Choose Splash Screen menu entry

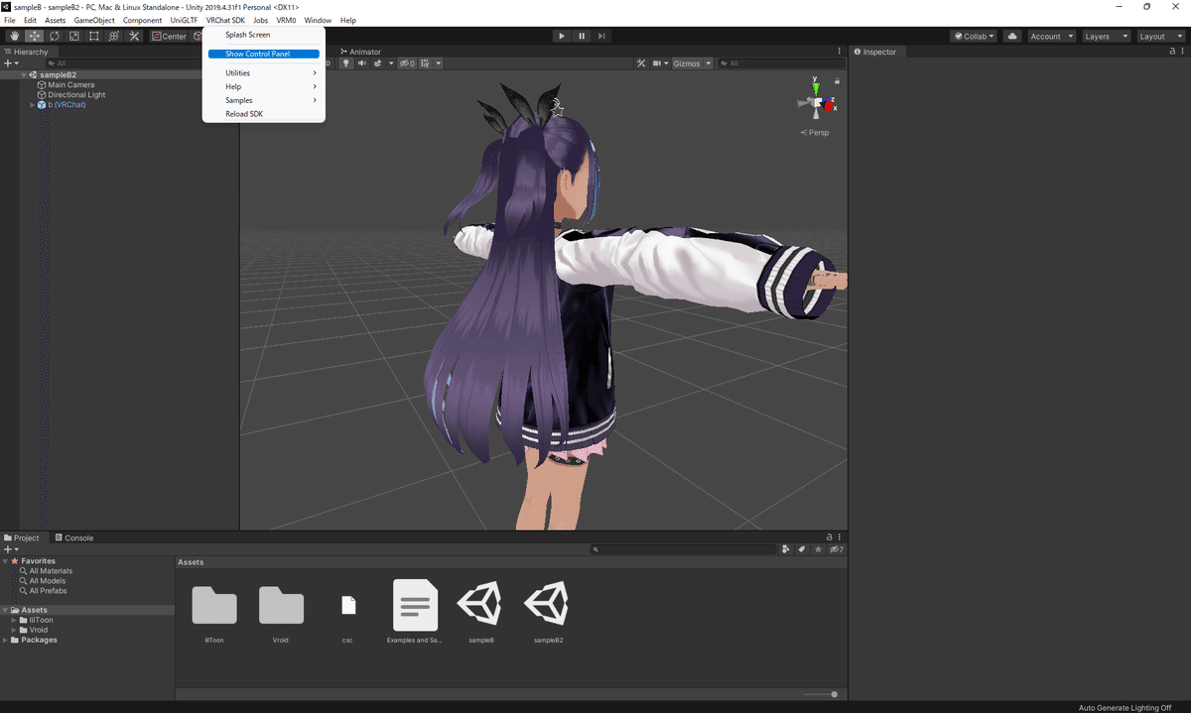264,35
